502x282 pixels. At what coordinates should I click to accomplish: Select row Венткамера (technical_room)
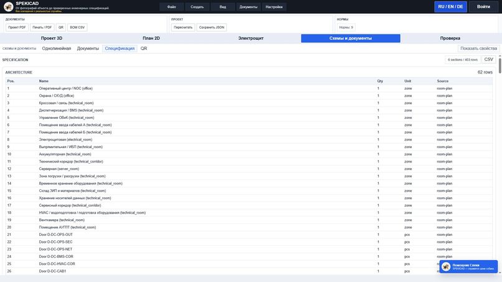tap(249, 220)
